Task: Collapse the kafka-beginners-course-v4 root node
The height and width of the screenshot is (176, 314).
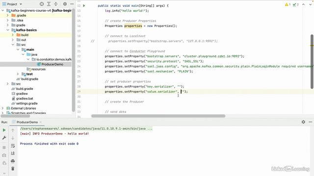Action: [x=3, y=10]
